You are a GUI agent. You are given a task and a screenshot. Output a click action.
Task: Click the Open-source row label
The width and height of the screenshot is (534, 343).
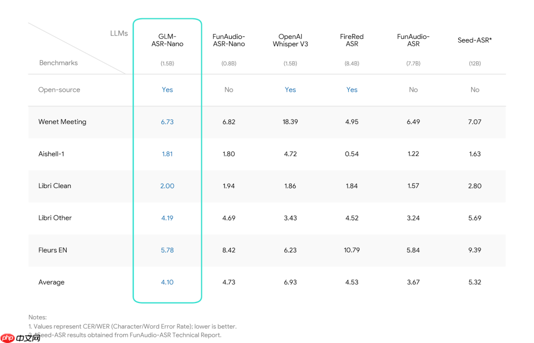pyautogui.click(x=59, y=90)
